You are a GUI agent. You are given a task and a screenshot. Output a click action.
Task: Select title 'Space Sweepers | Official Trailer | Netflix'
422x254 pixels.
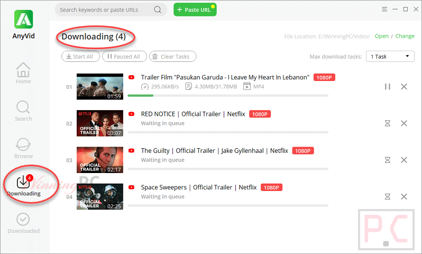coord(199,187)
